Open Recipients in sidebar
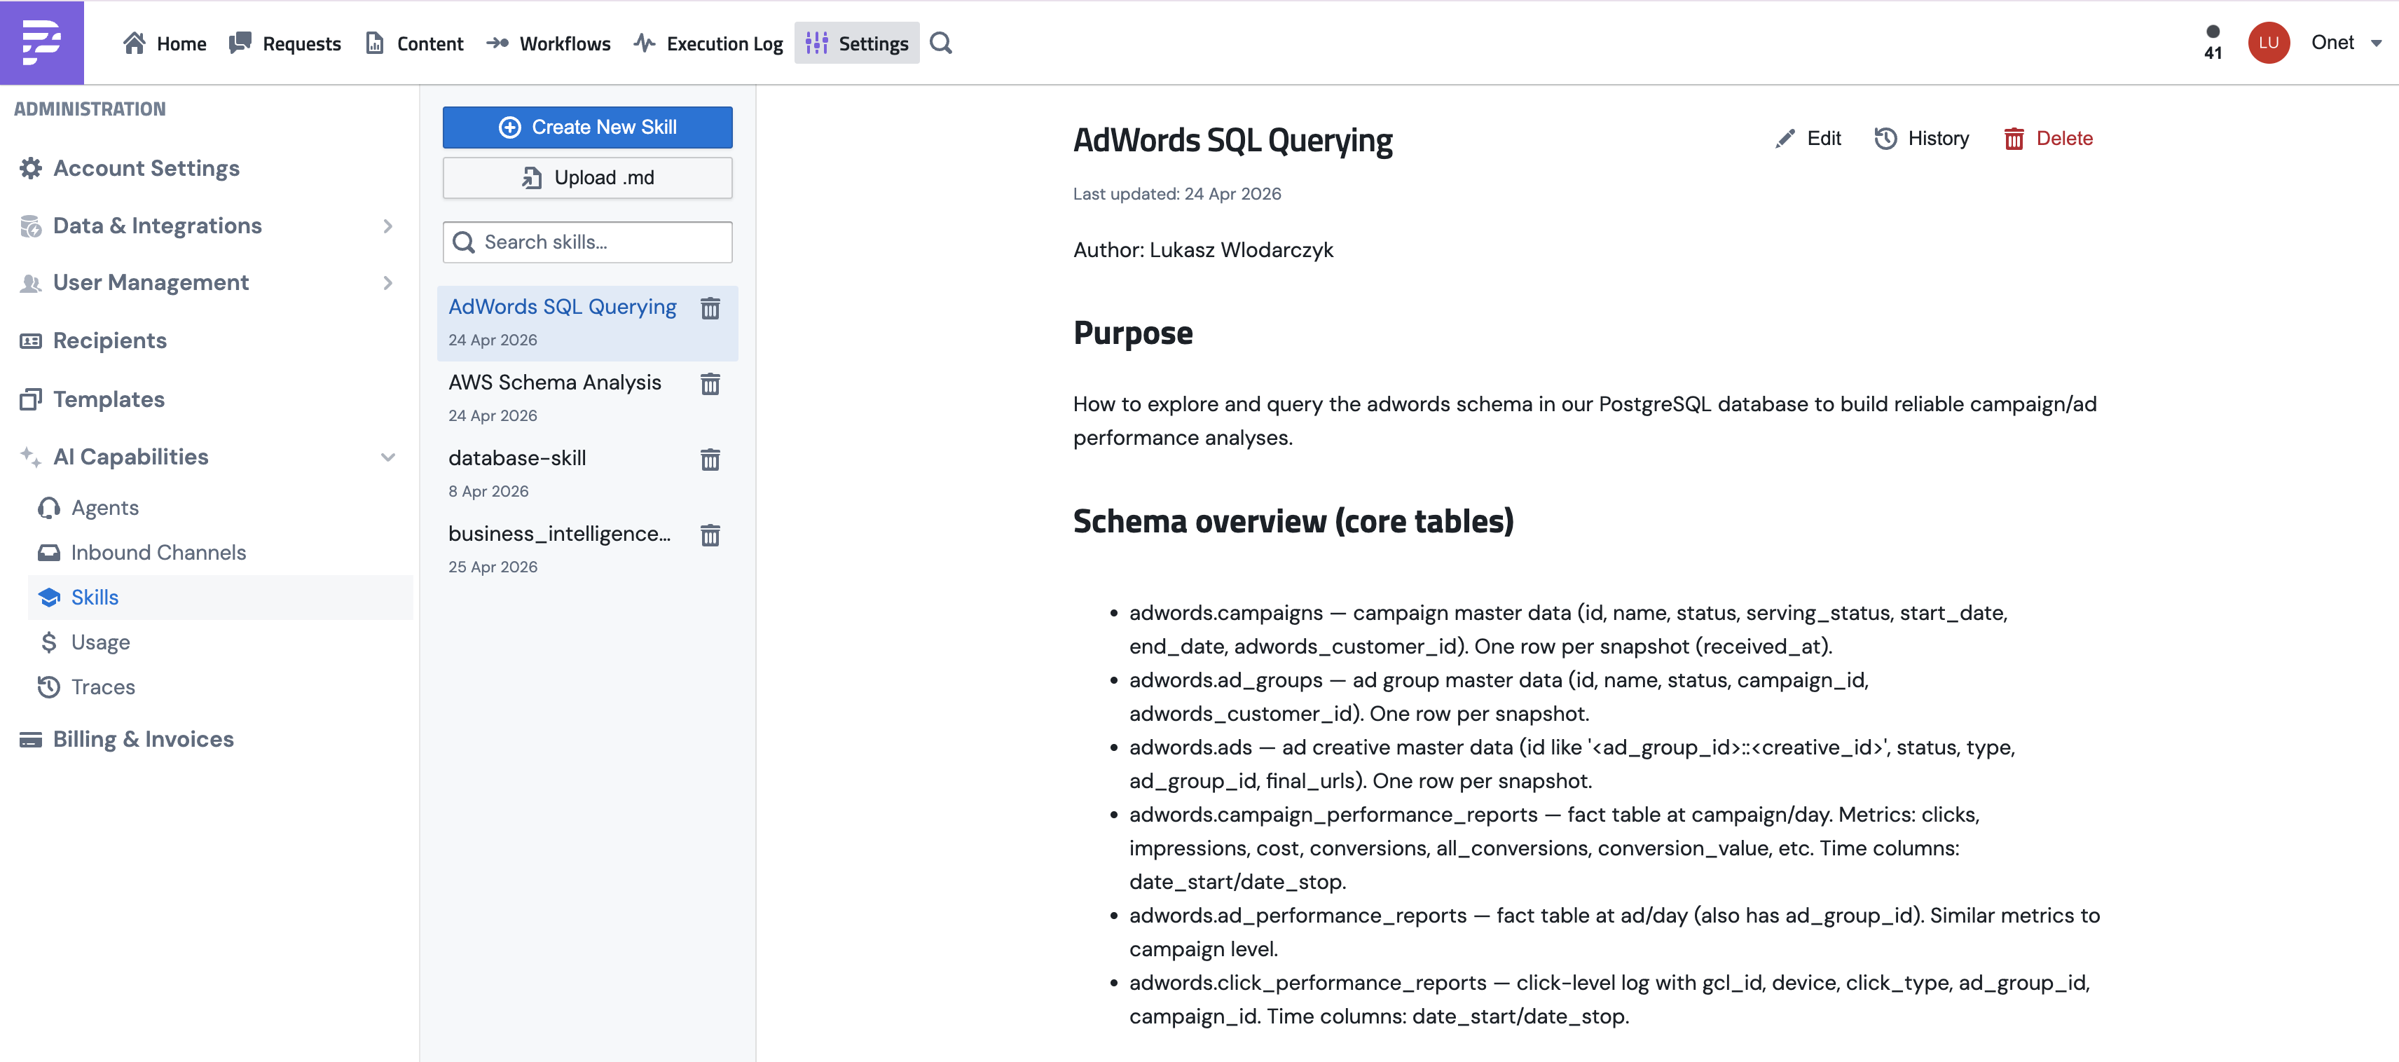The image size is (2399, 1062). pos(110,340)
